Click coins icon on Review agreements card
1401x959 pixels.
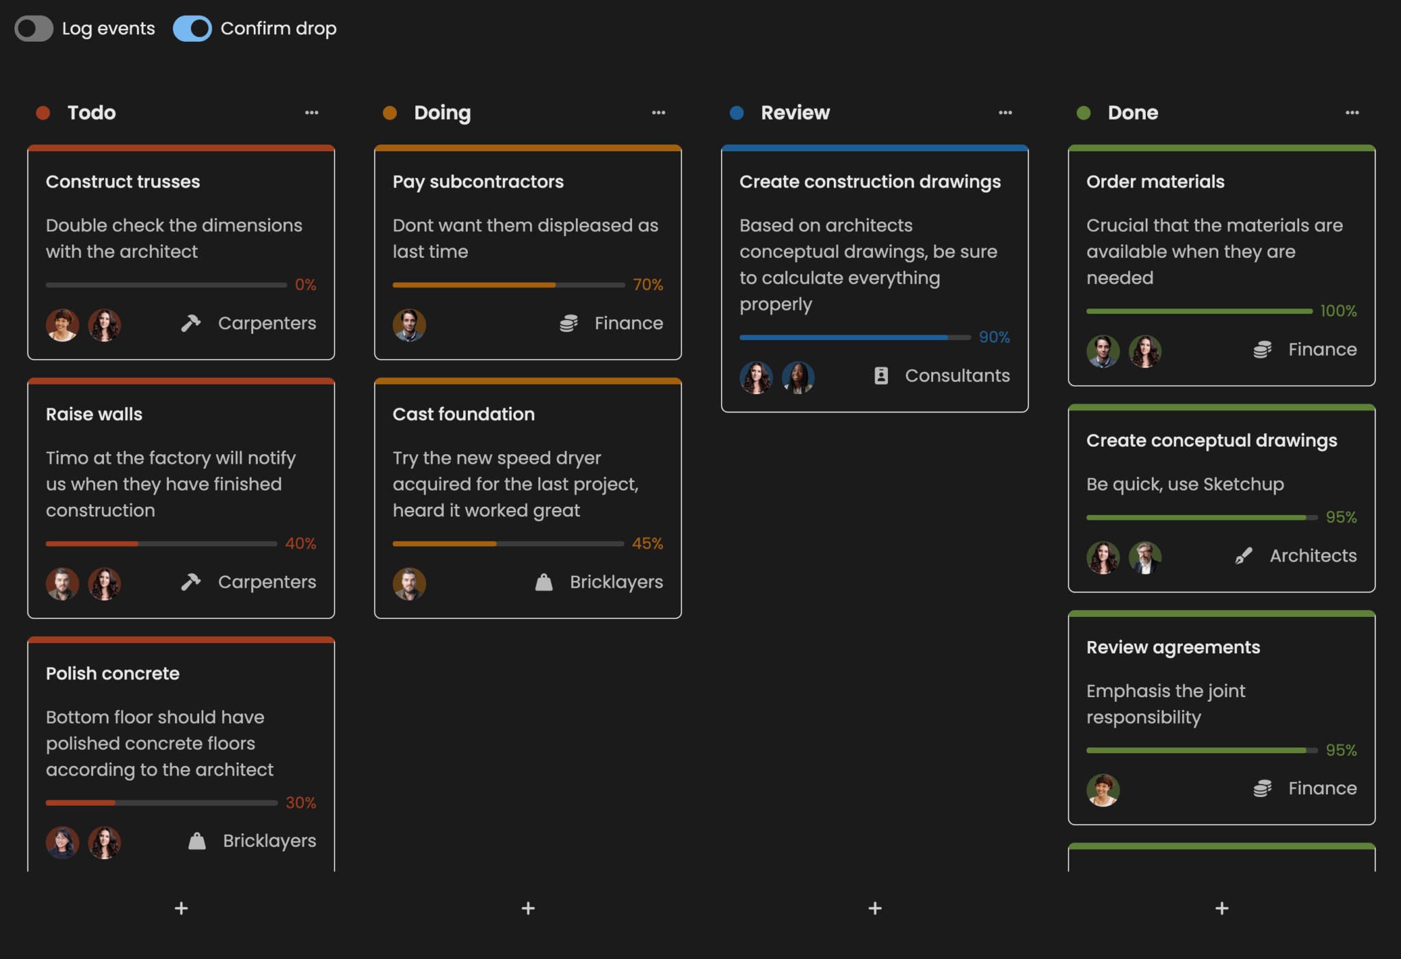(1262, 788)
